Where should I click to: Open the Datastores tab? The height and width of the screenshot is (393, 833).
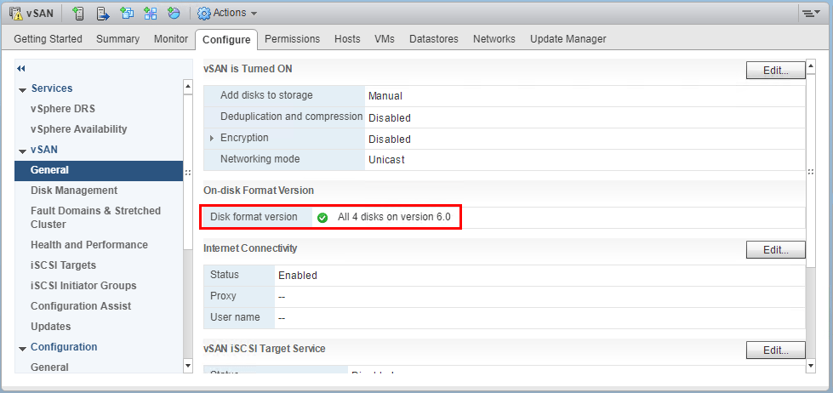pos(433,39)
